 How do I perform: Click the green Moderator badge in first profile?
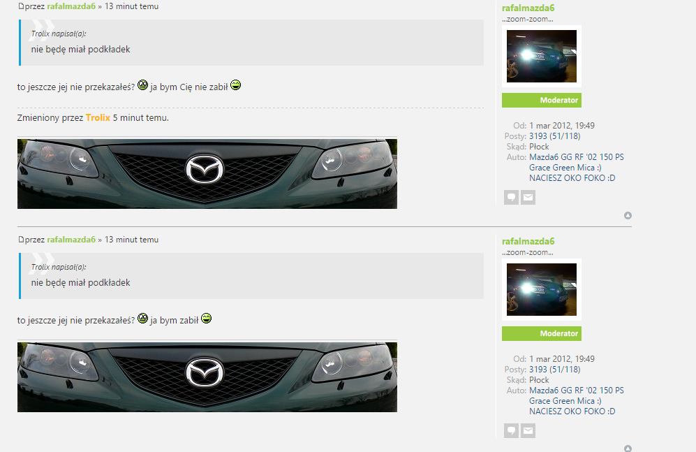(541, 101)
